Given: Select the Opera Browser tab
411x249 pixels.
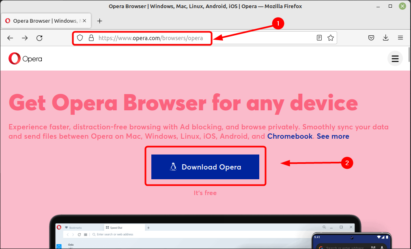Looking at the screenshot, I should pyautogui.click(x=46, y=21).
